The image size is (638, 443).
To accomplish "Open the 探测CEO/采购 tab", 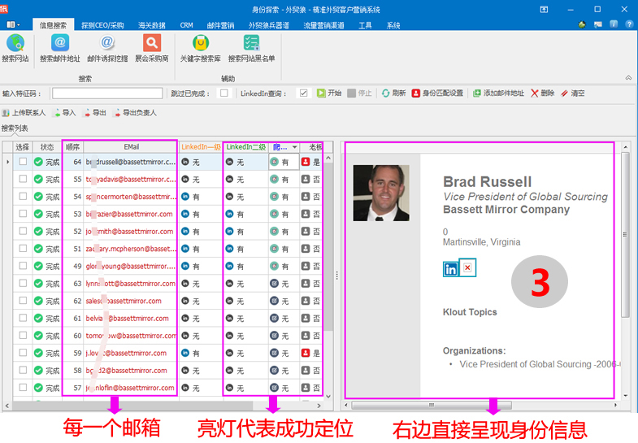I will pos(102,25).
